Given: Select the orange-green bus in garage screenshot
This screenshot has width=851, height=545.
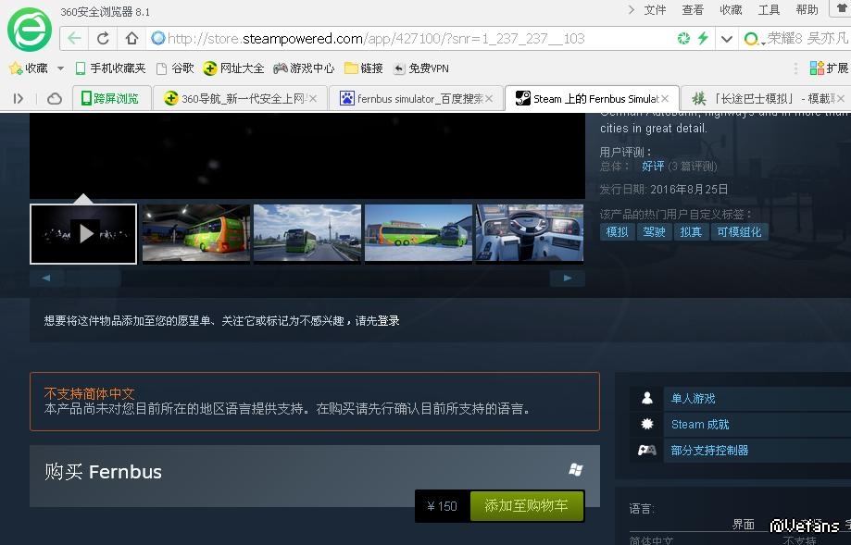Looking at the screenshot, I should (196, 234).
